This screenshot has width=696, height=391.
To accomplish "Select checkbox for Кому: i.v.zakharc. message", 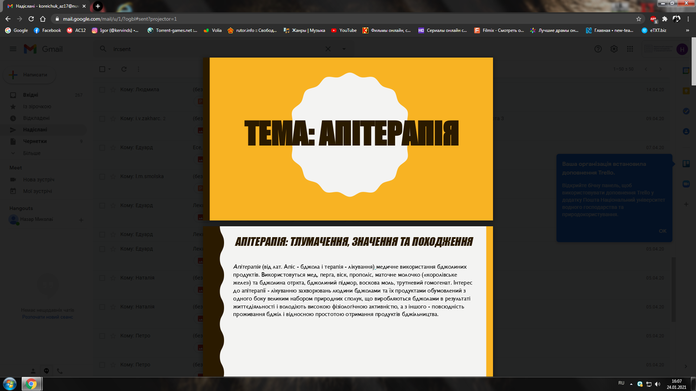I will [x=102, y=119].
